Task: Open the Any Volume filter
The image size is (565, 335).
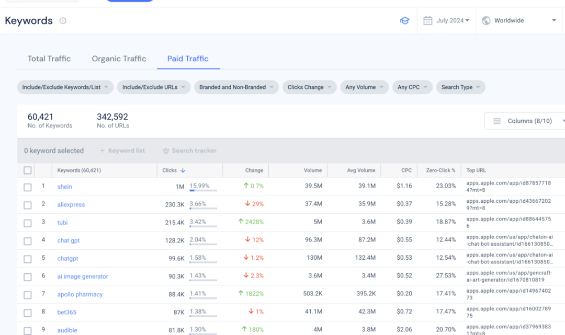Action: pos(364,87)
